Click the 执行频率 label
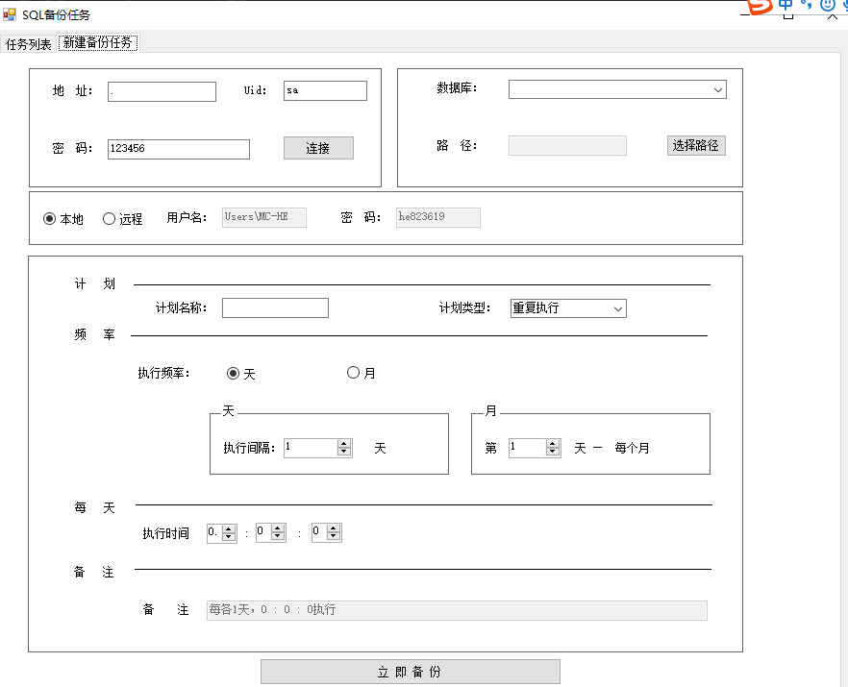Viewport: 848px width, 687px height. 163,373
